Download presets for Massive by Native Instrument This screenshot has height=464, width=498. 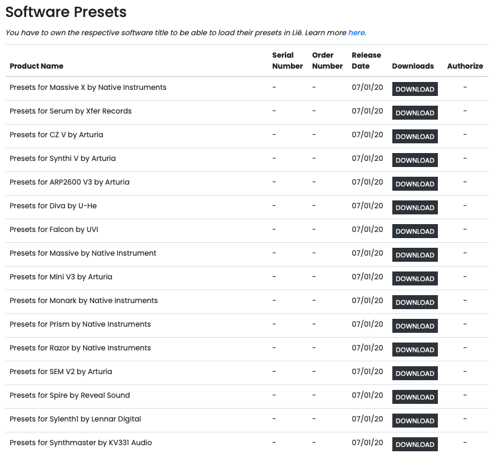click(415, 254)
